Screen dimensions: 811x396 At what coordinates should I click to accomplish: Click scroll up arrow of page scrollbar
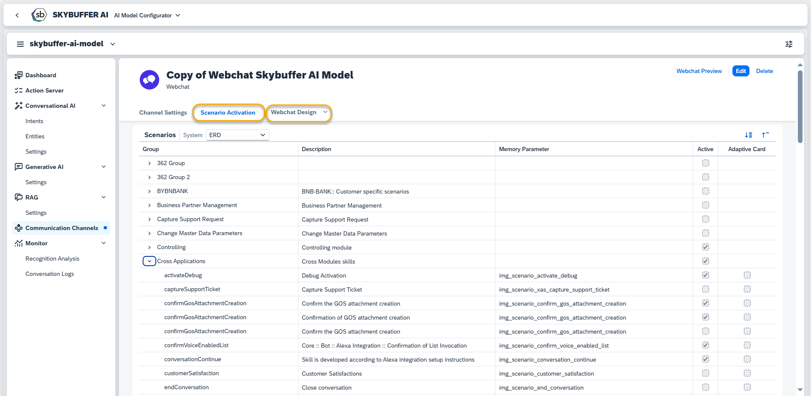pyautogui.click(x=800, y=65)
